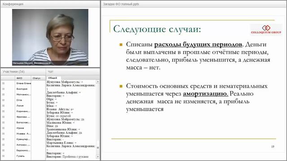The height and width of the screenshot is (161, 287).
Task: Select the icon in the Молчанос... row
Action: pyautogui.click(x=3, y=94)
